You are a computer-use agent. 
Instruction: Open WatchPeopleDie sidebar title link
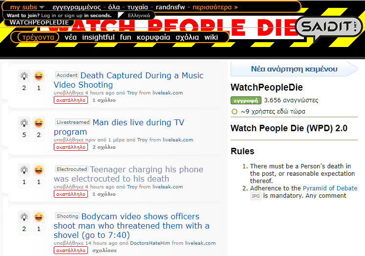[x=266, y=88]
